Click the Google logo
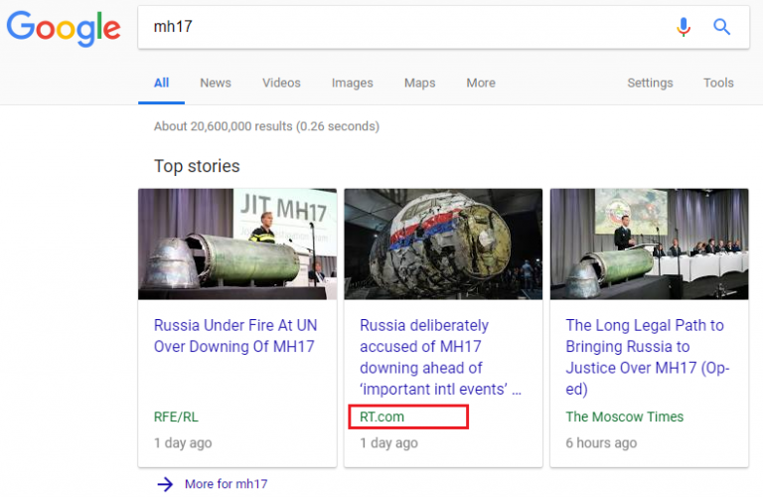Screen dimensions: 763x497 64,29
